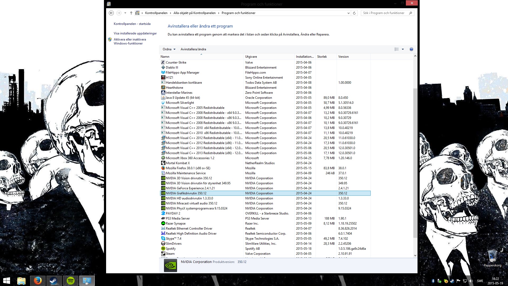Click the Mozilla Firefox 38.0.1 icon
The height and width of the screenshot is (286, 508).
[163, 168]
